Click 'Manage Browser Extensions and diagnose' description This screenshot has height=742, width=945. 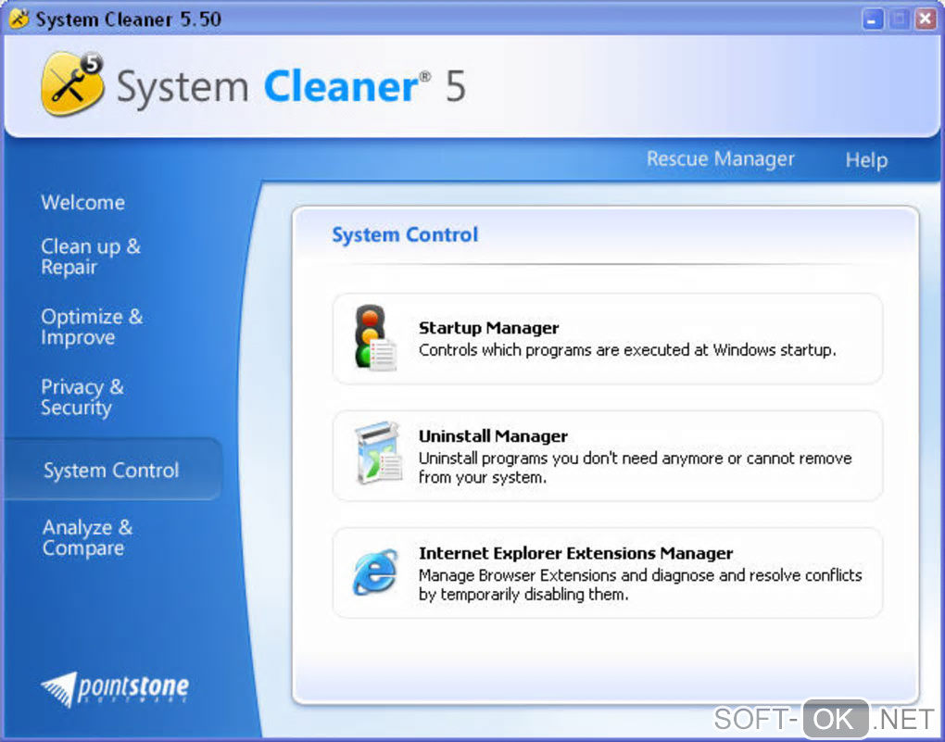[640, 585]
